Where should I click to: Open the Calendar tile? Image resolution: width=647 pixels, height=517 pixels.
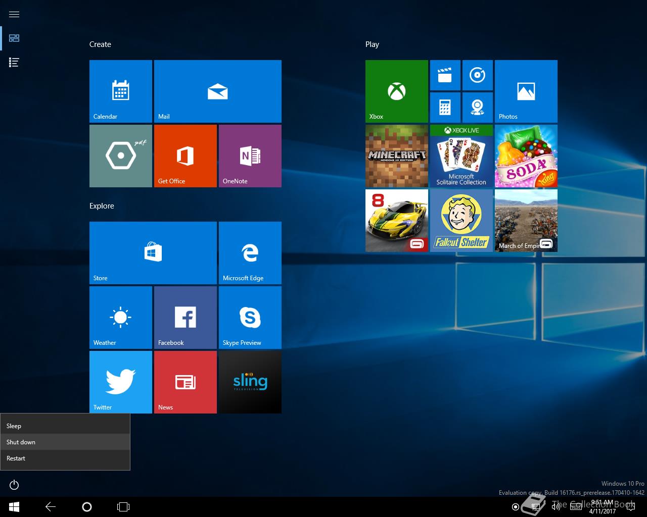coord(121,91)
